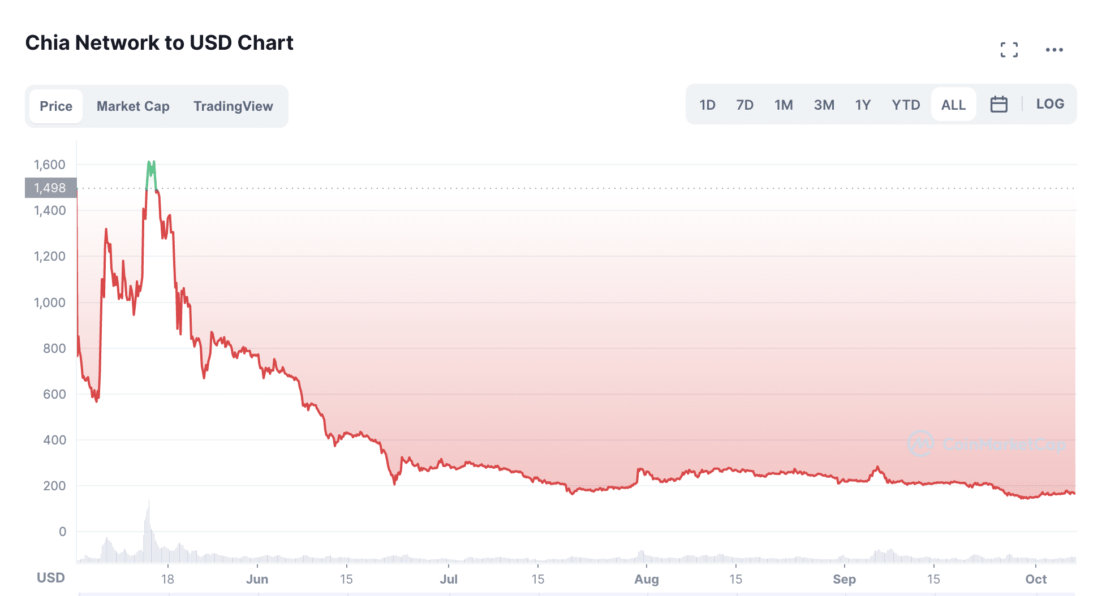Toggle LOG scale on the chart
Image resolution: width=1102 pixels, height=596 pixels.
click(1050, 104)
